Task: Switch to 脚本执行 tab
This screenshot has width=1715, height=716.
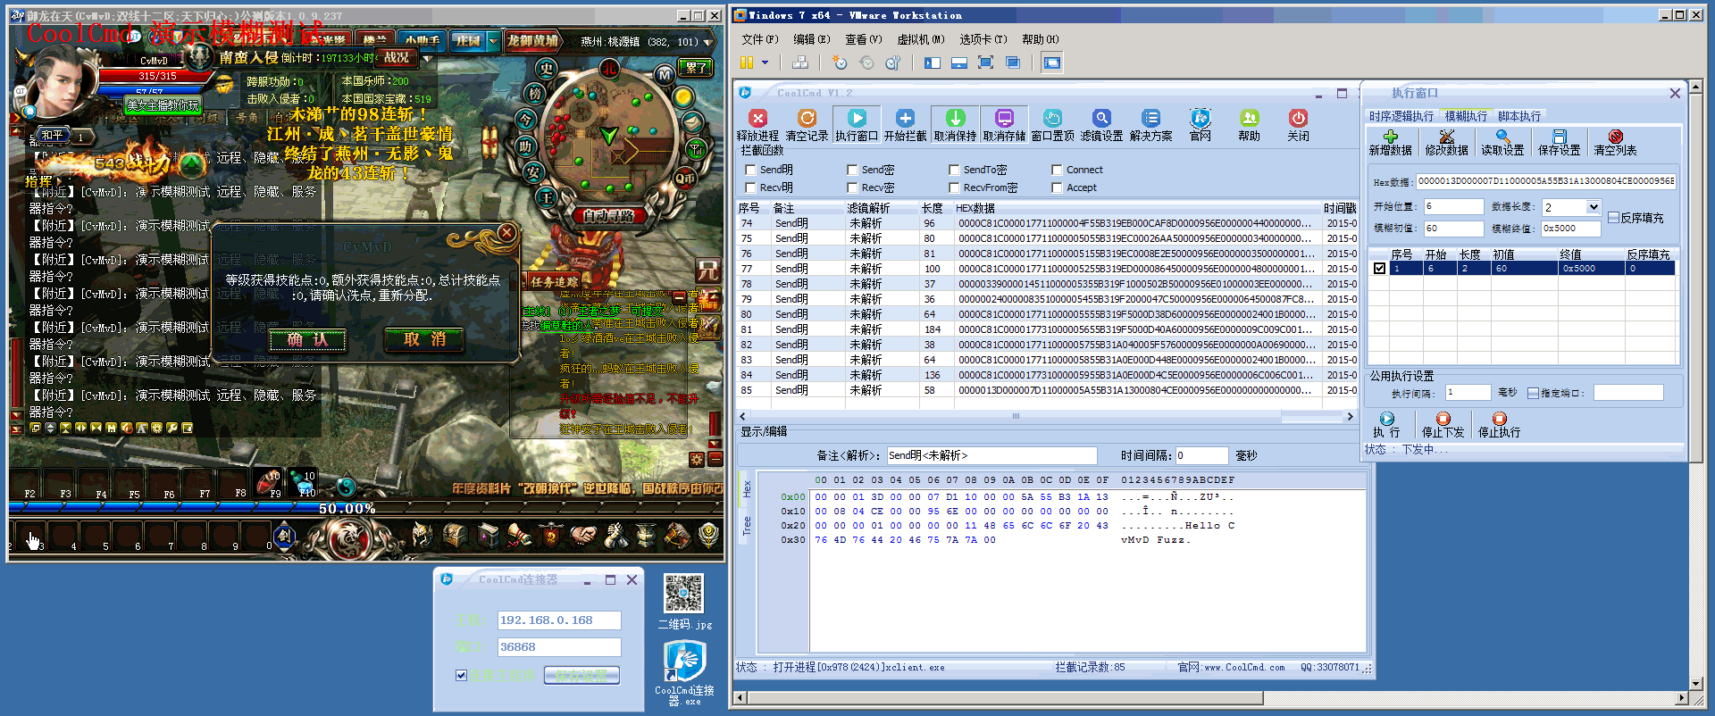Action: tap(1518, 116)
